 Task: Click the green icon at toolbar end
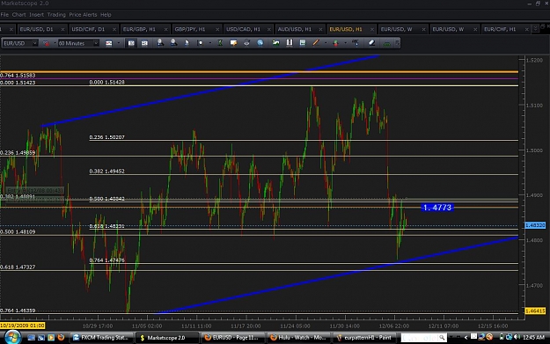click(387, 43)
